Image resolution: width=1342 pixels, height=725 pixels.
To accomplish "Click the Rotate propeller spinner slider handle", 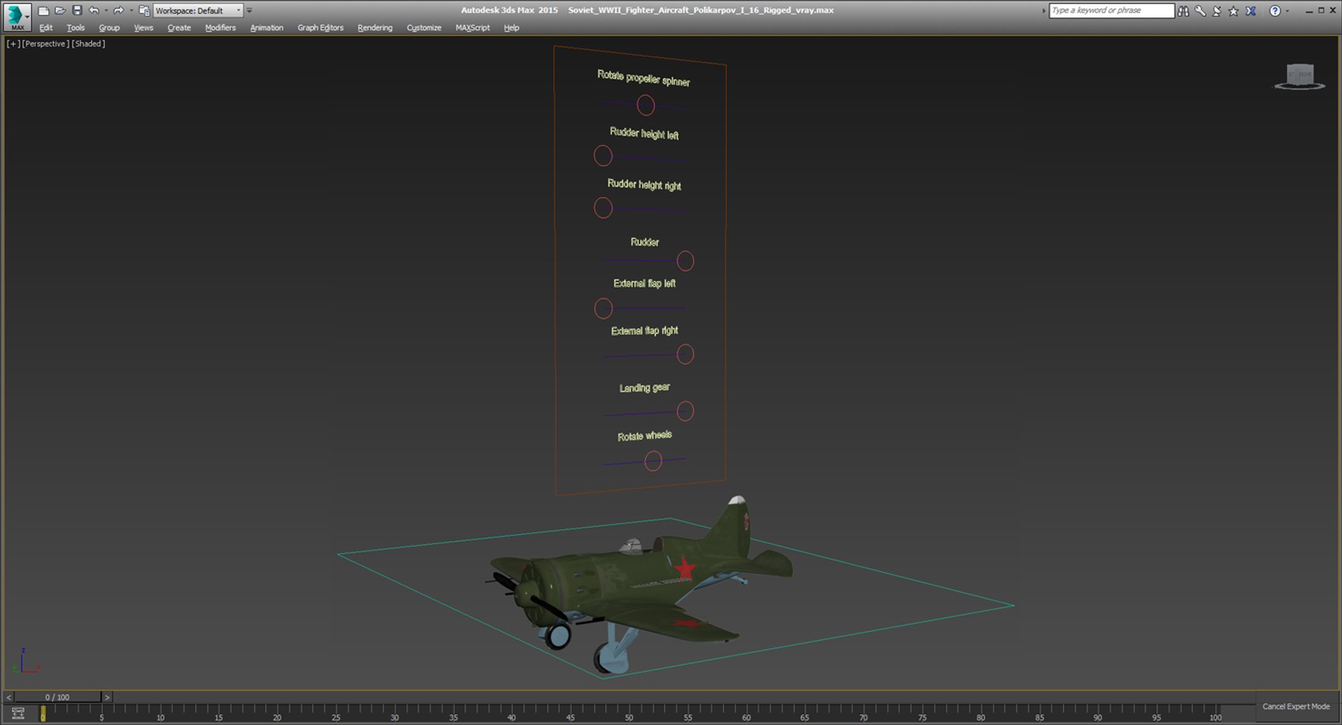I will [646, 105].
